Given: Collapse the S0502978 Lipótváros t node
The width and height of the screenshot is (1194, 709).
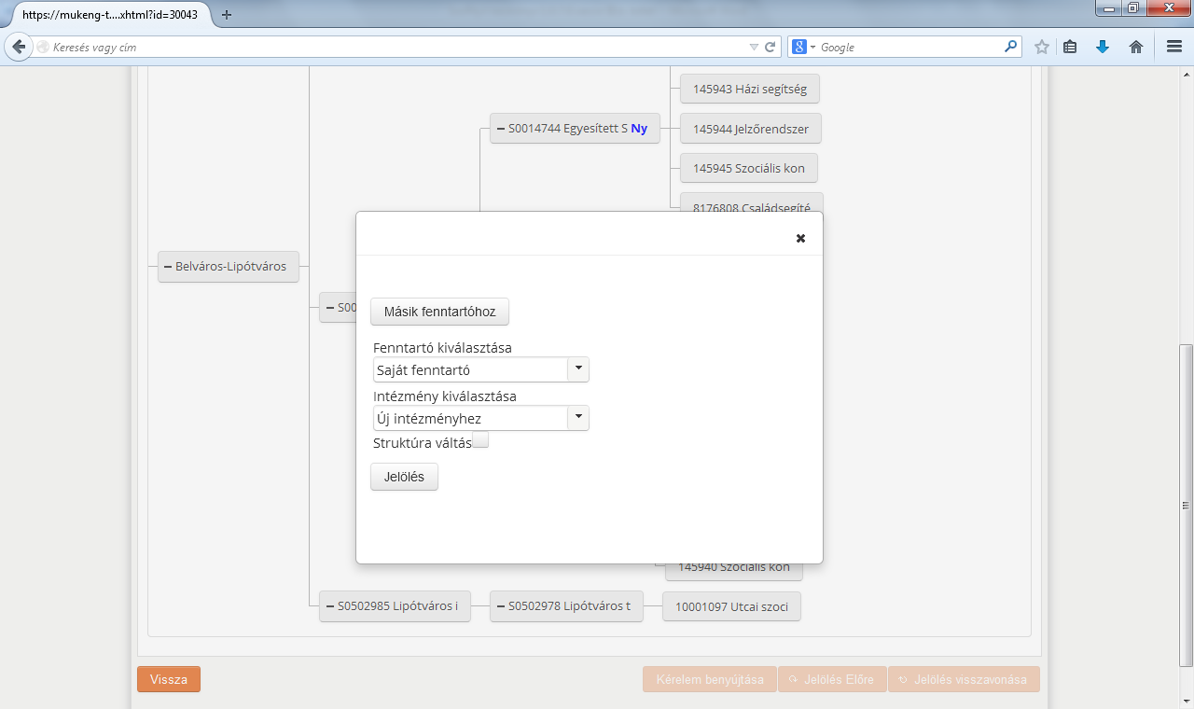Looking at the screenshot, I should tap(501, 606).
